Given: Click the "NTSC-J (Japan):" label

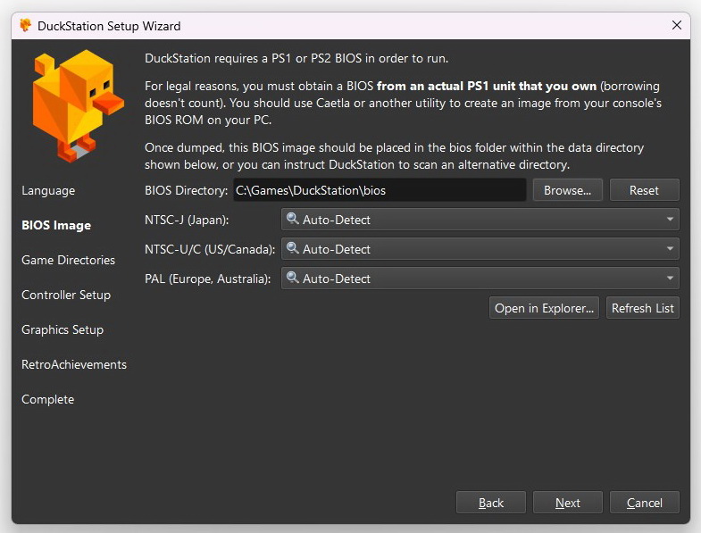Looking at the screenshot, I should click(187, 220).
